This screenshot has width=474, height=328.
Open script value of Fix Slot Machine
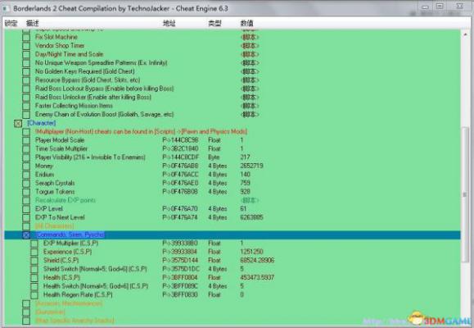[250, 37]
